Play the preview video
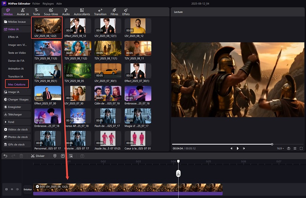The height and width of the screenshot is (198, 306). click(238, 148)
